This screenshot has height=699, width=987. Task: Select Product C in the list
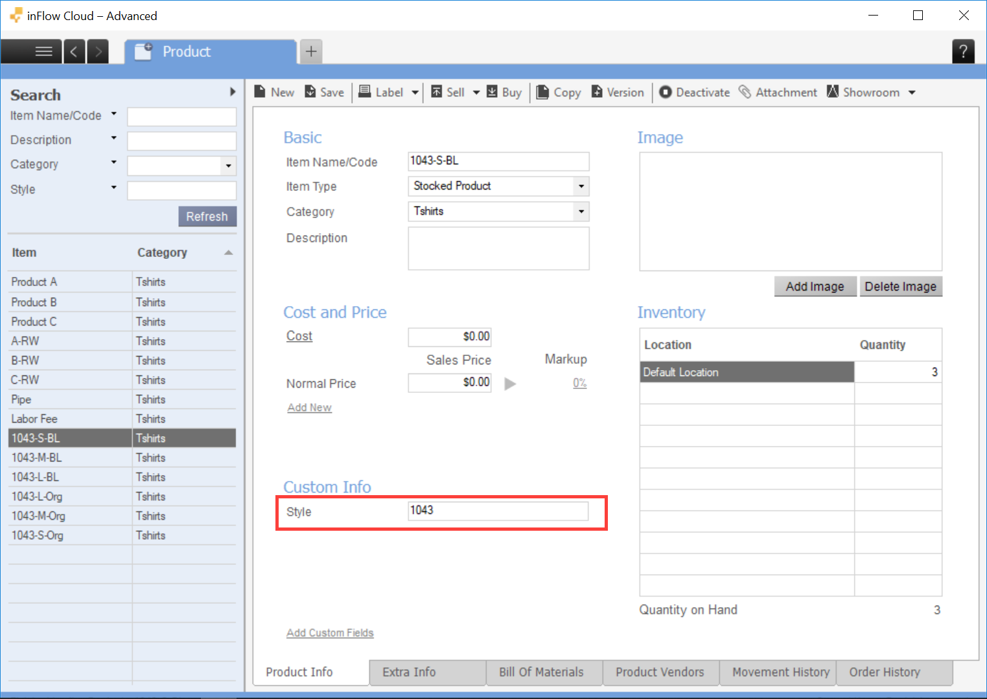pyautogui.click(x=122, y=322)
